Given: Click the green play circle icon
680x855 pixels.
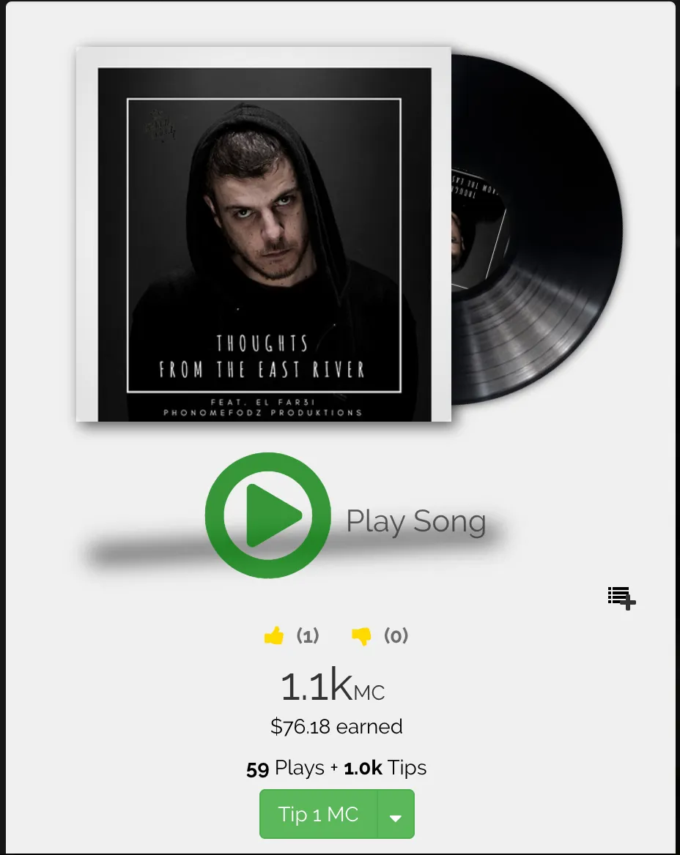Looking at the screenshot, I should click(x=267, y=515).
